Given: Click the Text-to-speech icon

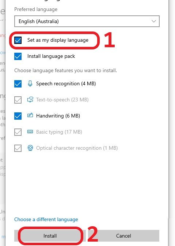Looking at the screenshot, I should point(30,100).
